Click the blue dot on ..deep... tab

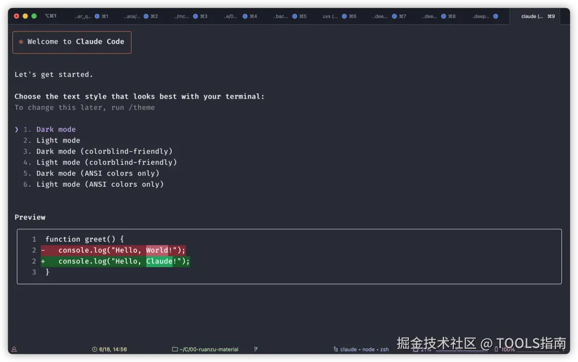(x=496, y=16)
